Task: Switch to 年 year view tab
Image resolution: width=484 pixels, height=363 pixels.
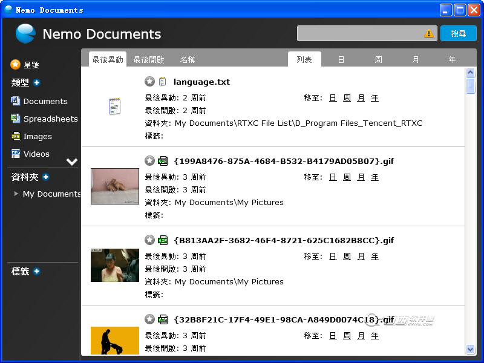Action: 452,59
